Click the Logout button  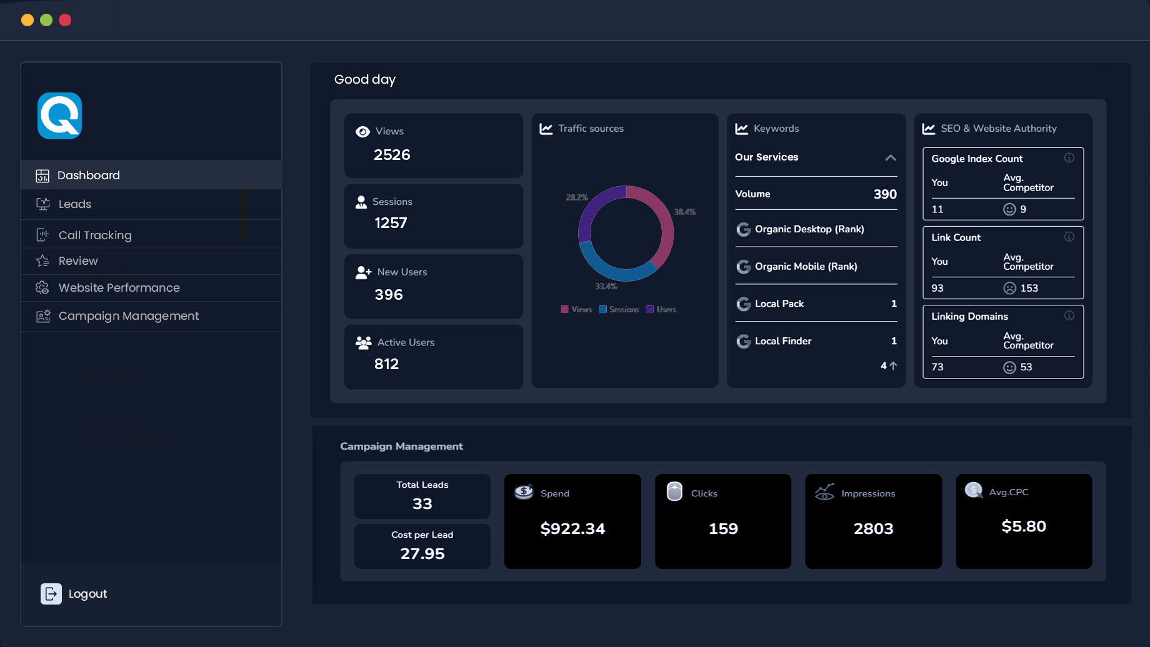point(74,594)
